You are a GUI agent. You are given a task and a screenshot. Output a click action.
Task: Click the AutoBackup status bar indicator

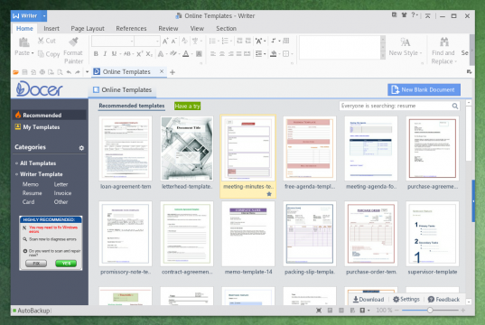coord(31,311)
